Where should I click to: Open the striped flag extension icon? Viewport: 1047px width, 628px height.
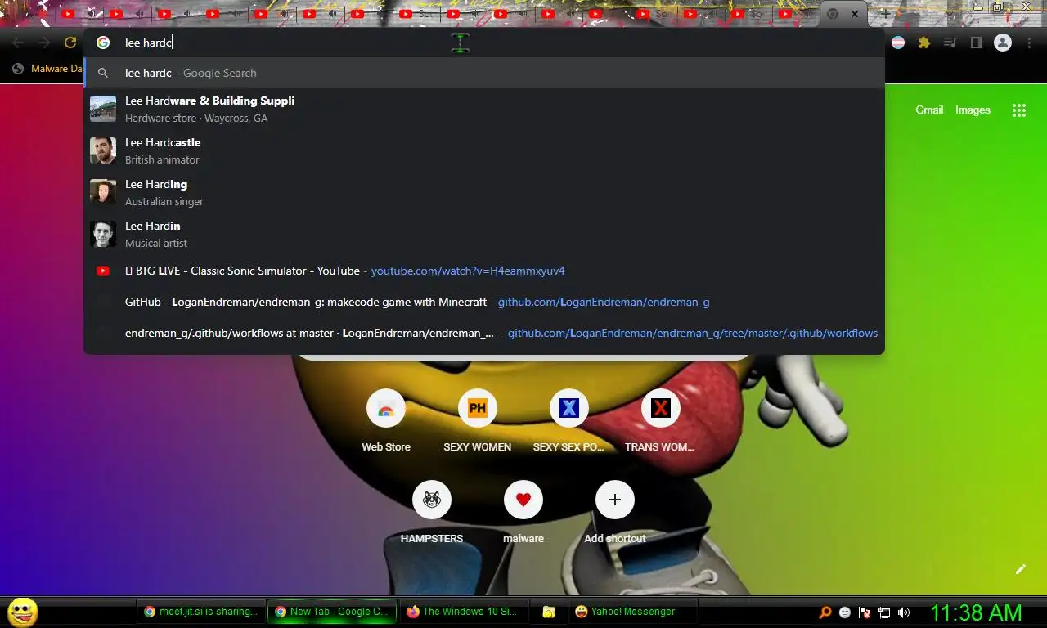[898, 43]
